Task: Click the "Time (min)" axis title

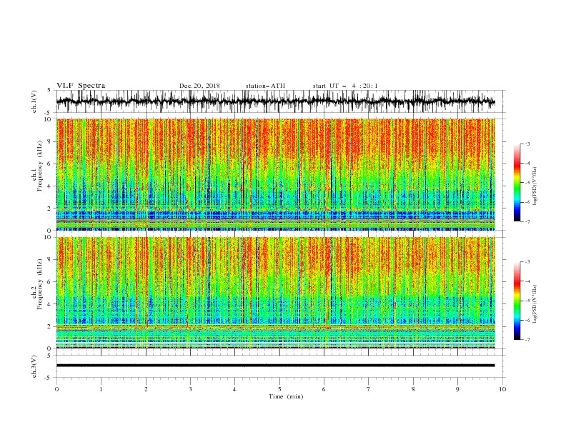Action: (x=286, y=396)
